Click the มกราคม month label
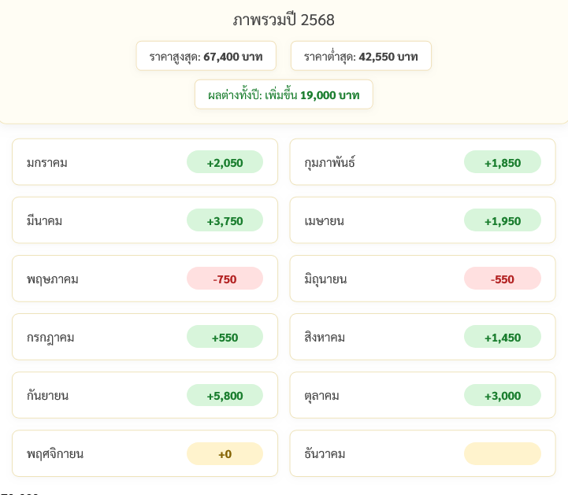Viewport: 568px width, 495px height. tap(47, 163)
